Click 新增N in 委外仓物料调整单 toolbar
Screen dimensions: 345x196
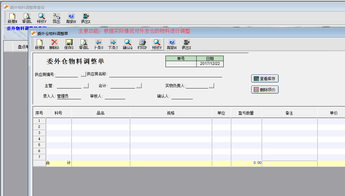(40, 44)
